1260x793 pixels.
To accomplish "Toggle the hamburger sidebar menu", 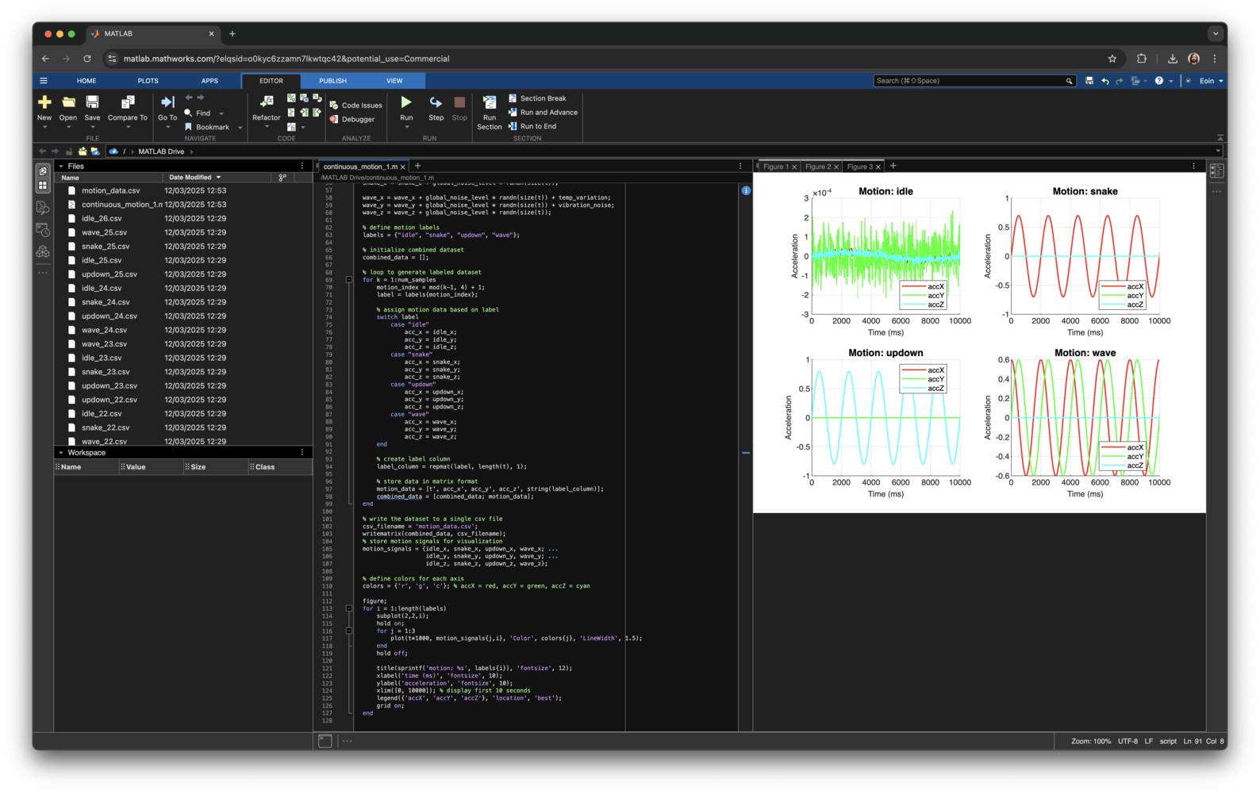I will pyautogui.click(x=44, y=81).
